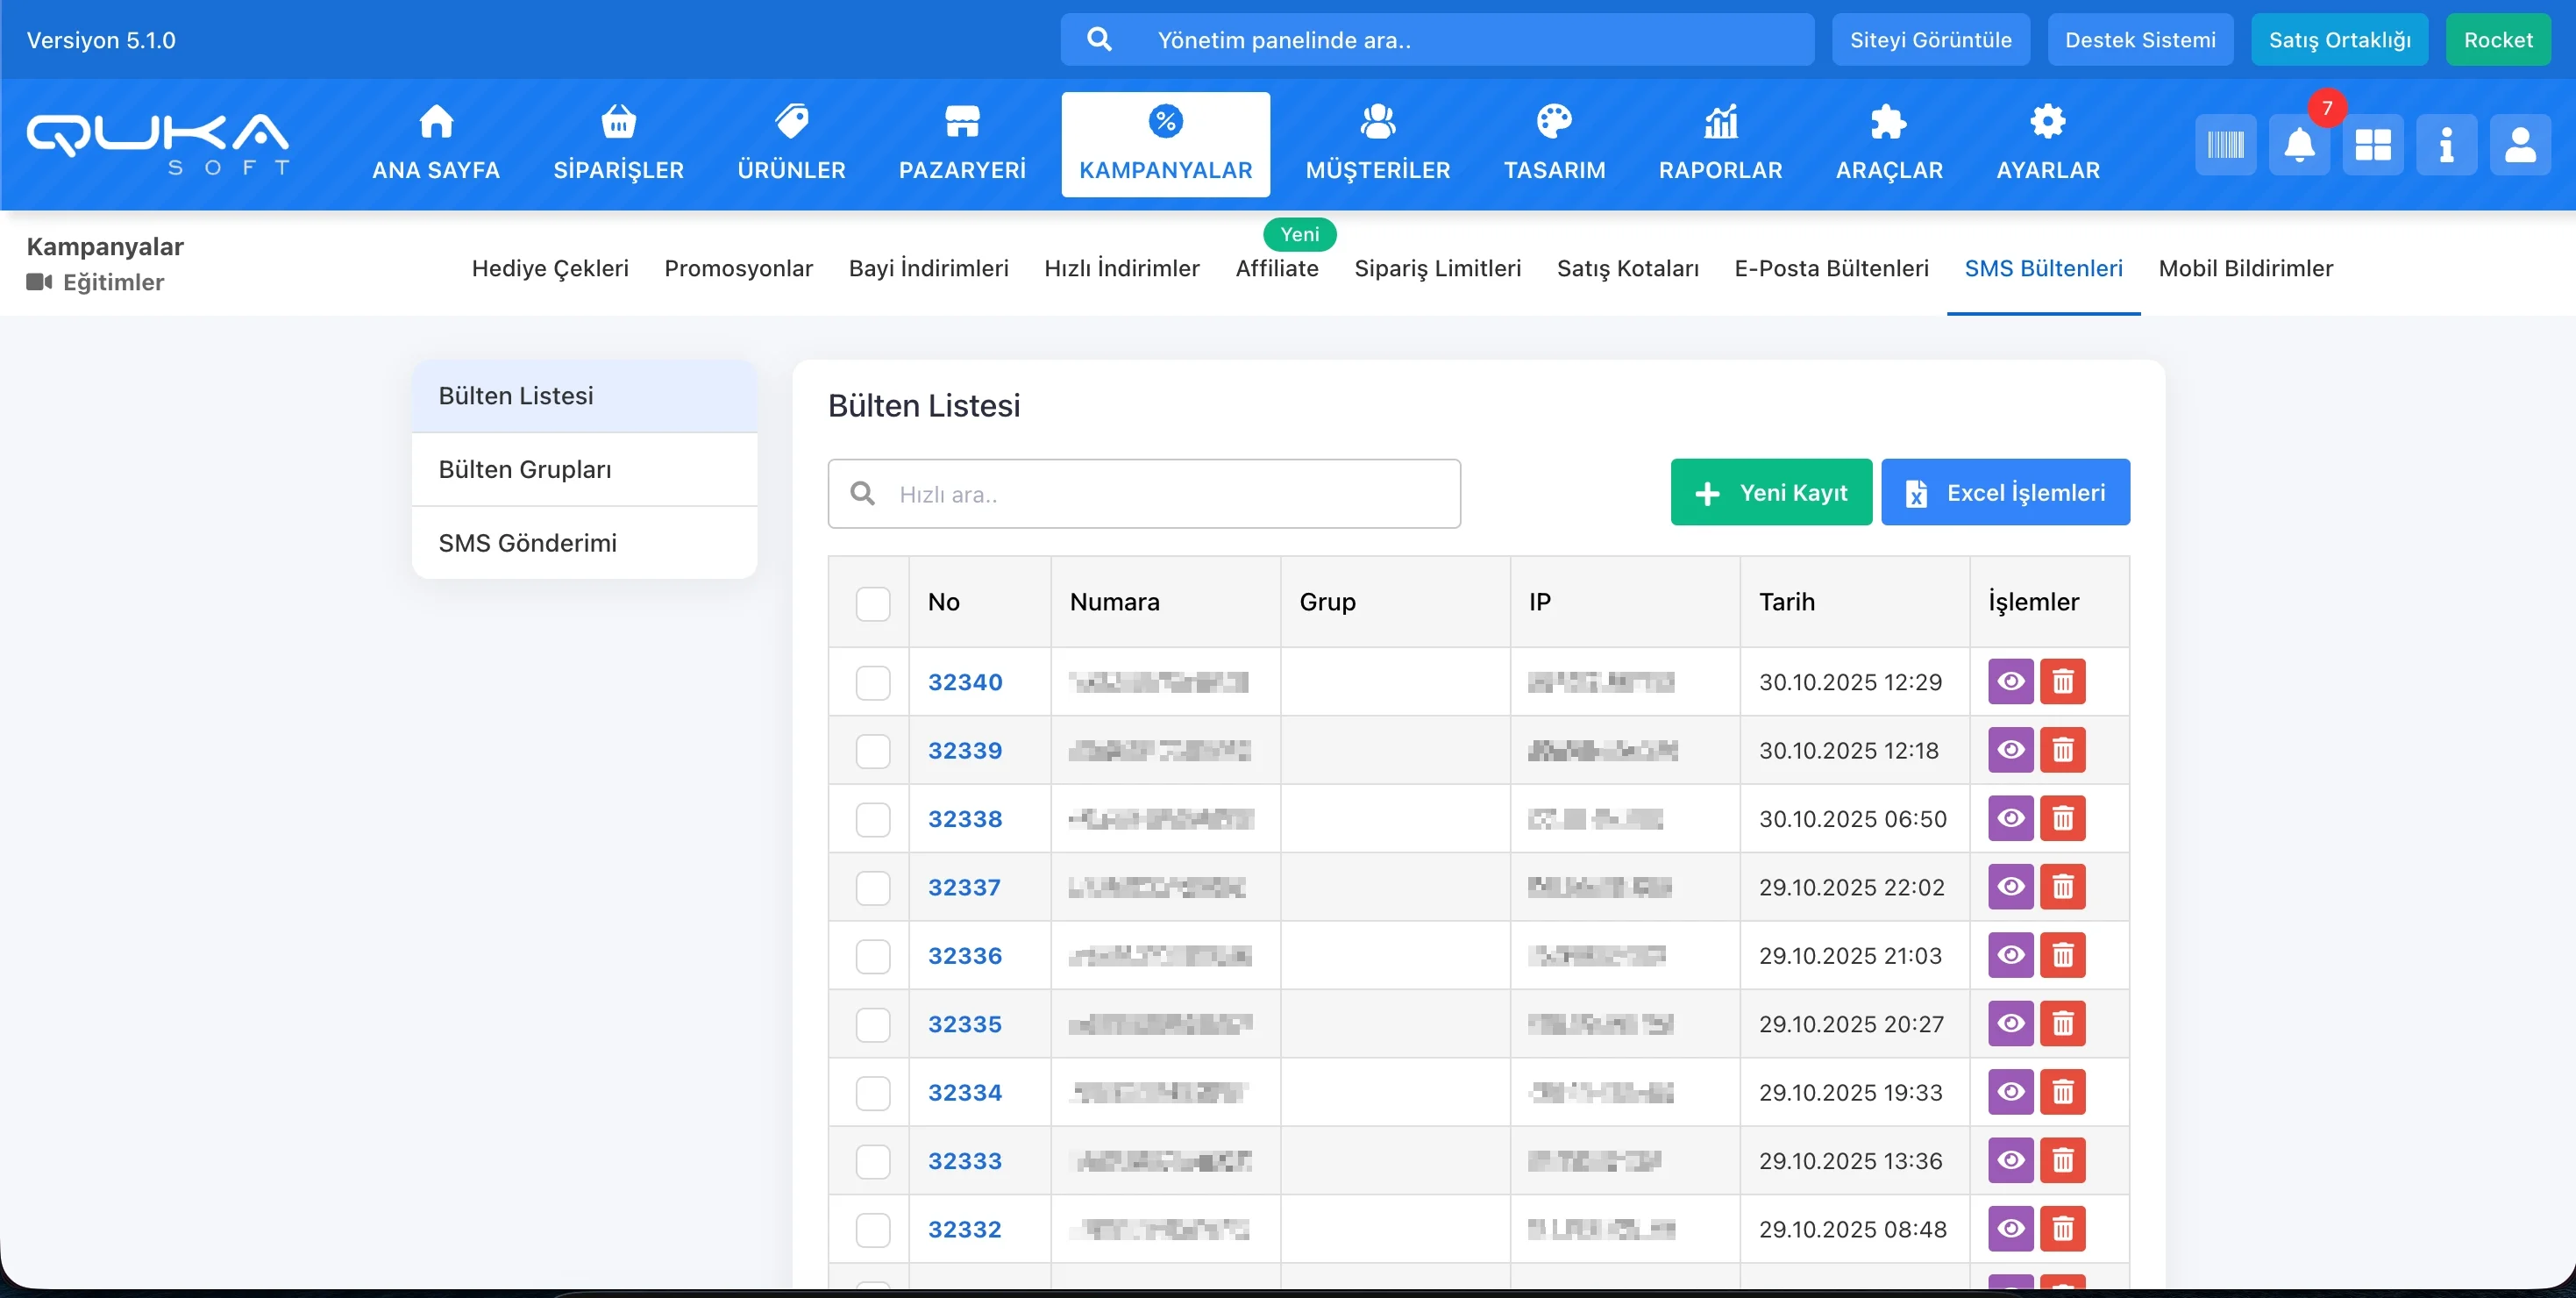Viewport: 2576px width, 1298px height.
Task: Select Bülten Grupları in side menu
Action: [525, 469]
